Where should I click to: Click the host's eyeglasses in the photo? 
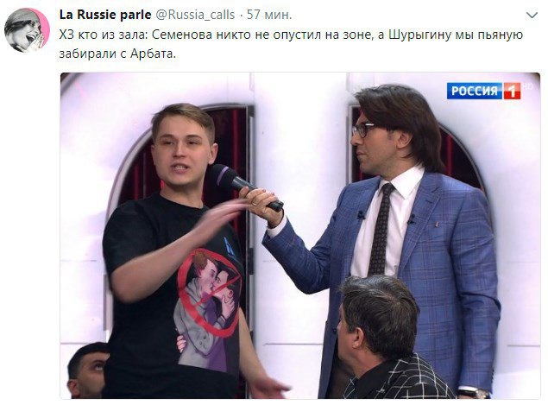pos(362,130)
